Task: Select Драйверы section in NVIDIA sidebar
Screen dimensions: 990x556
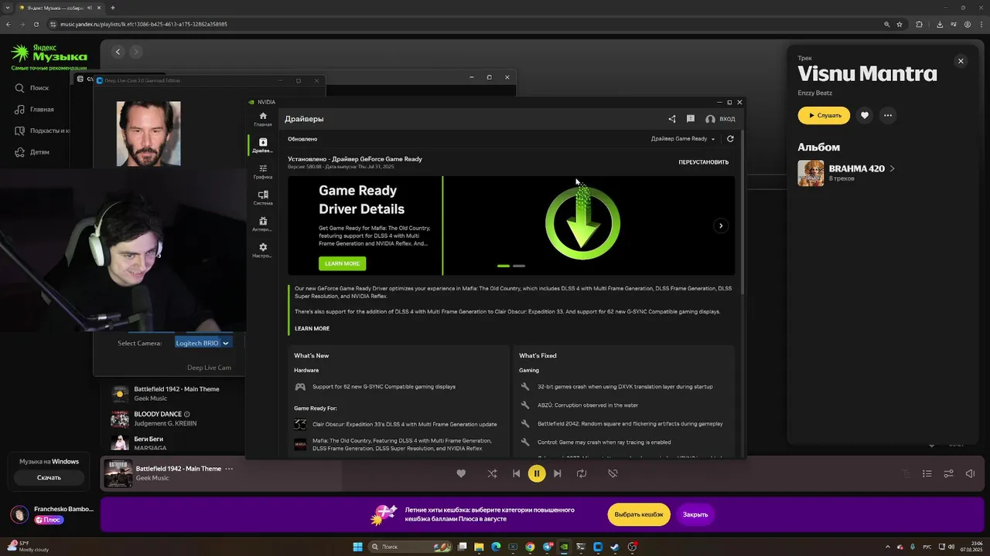Action: [x=263, y=145]
